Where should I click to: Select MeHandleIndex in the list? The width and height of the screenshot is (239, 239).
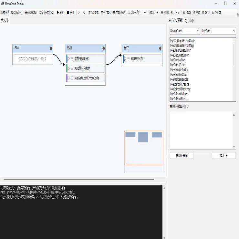pyautogui.click(x=179, y=70)
